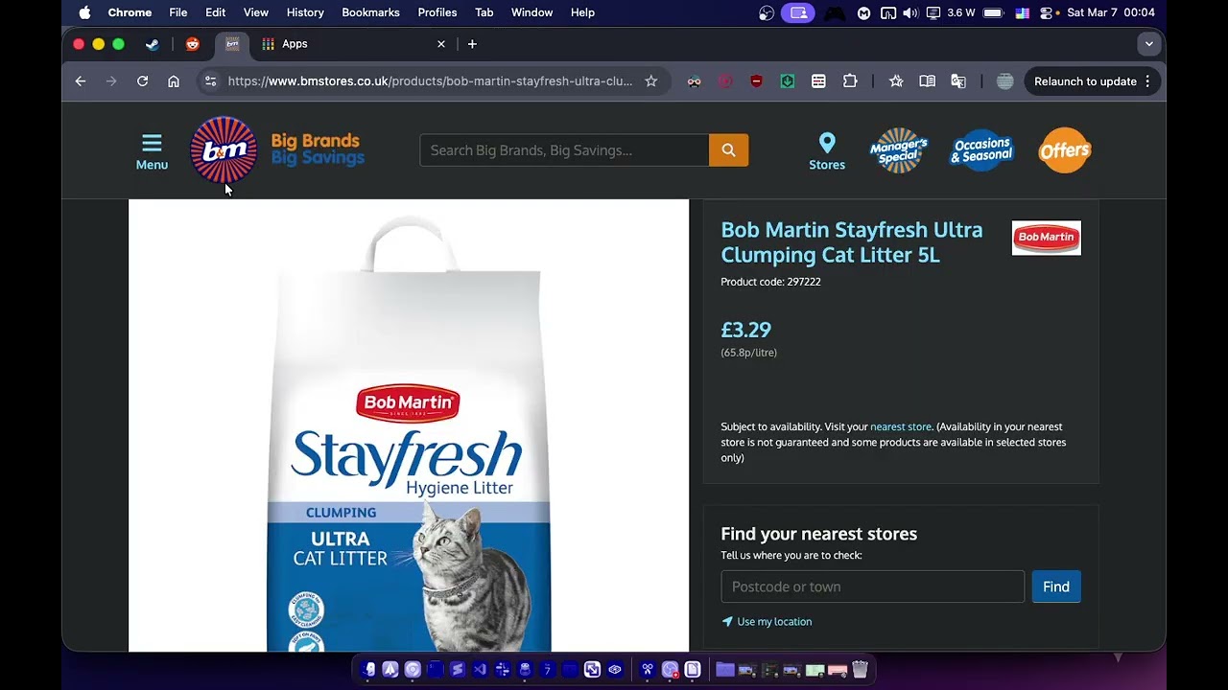Focus the Search Big Brands search box
Viewport: 1228px width, 690px height.
click(x=564, y=150)
